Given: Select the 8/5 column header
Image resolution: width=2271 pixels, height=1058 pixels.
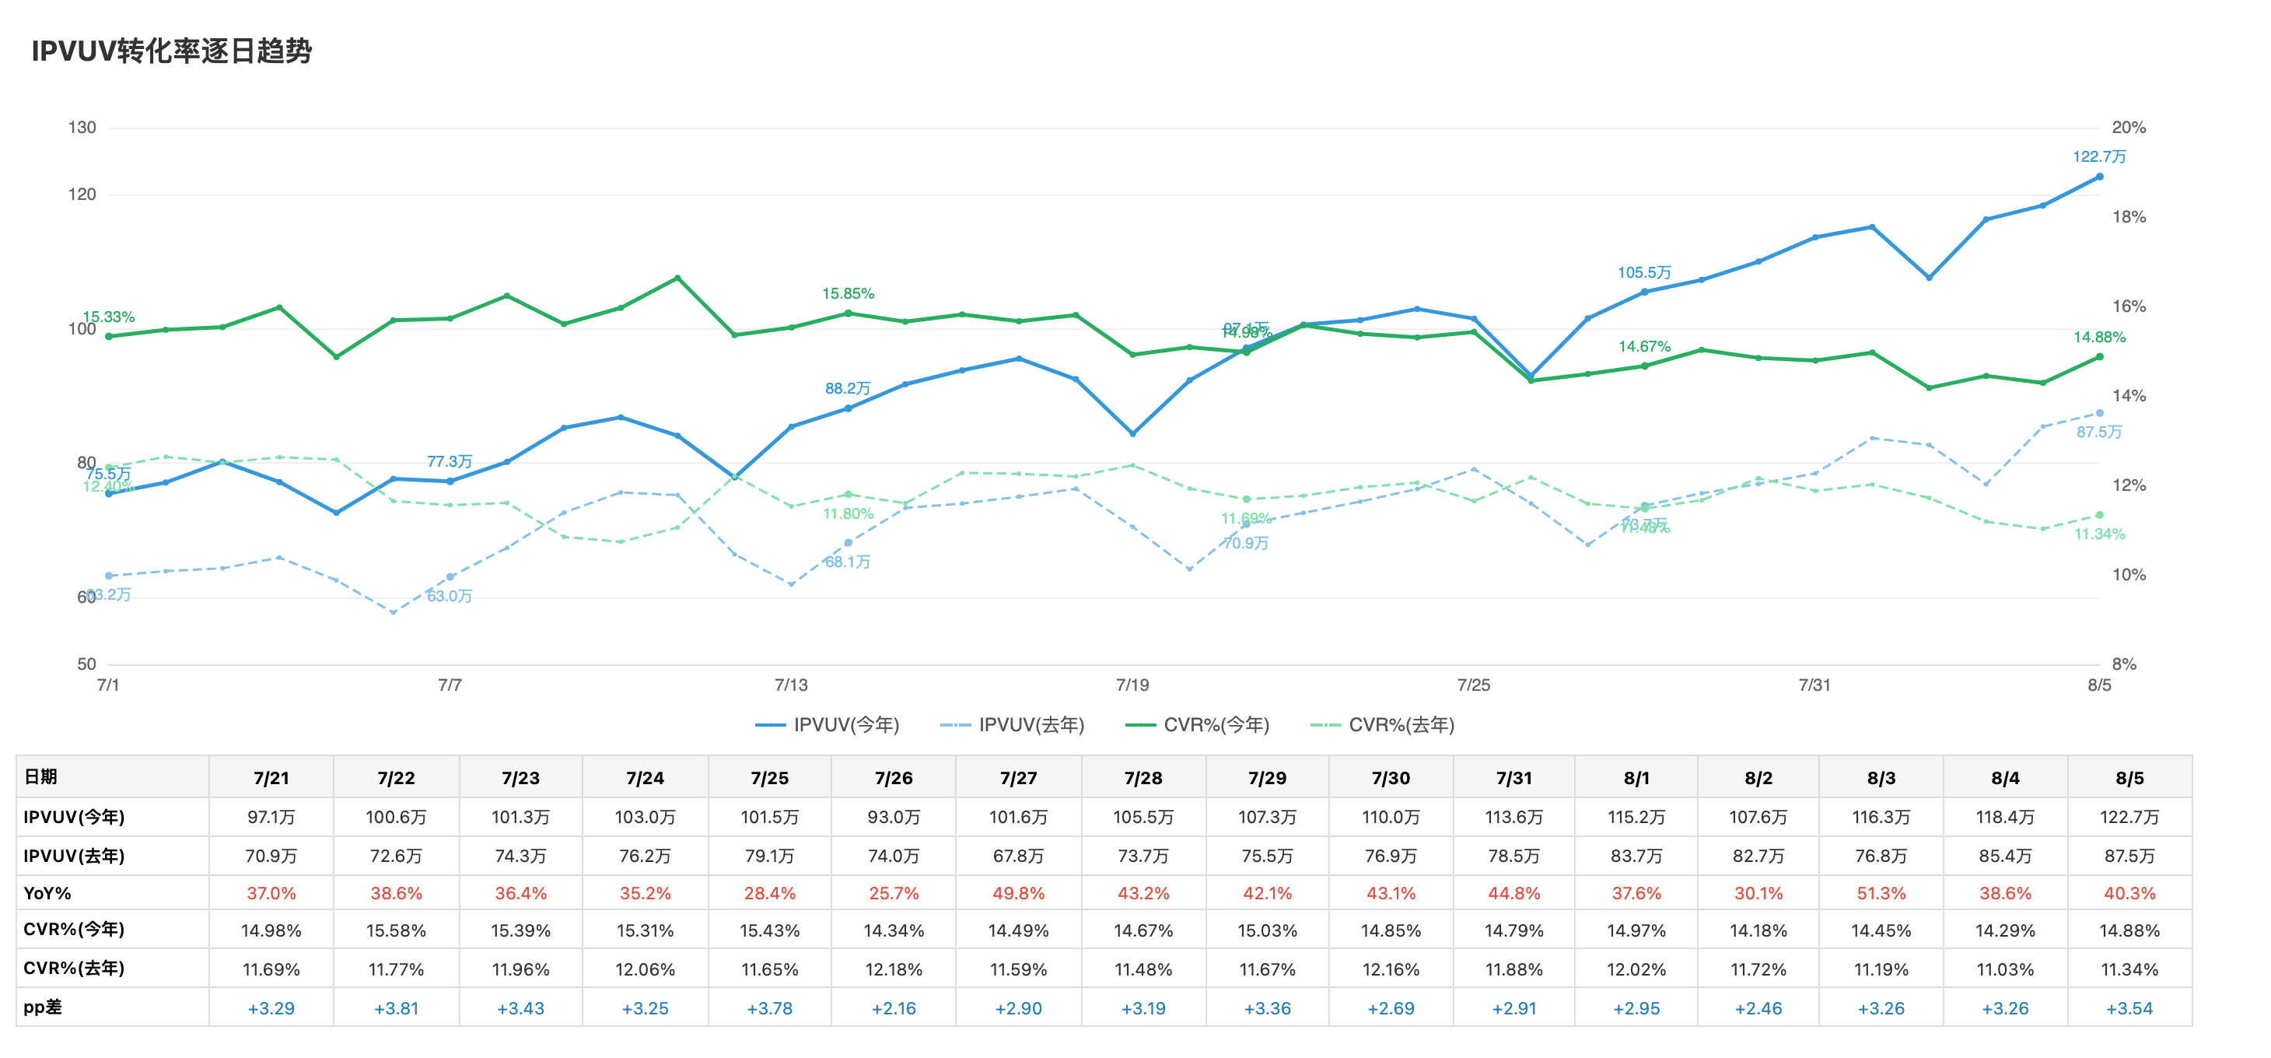Looking at the screenshot, I should point(2130,778).
